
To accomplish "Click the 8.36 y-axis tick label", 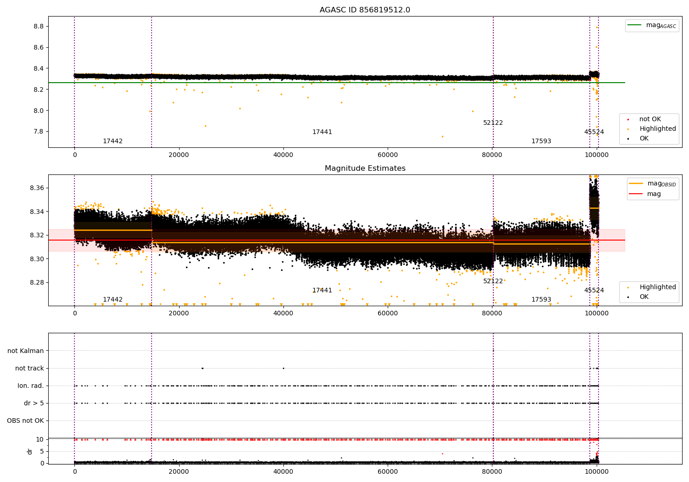I will pyautogui.click(x=37, y=188).
